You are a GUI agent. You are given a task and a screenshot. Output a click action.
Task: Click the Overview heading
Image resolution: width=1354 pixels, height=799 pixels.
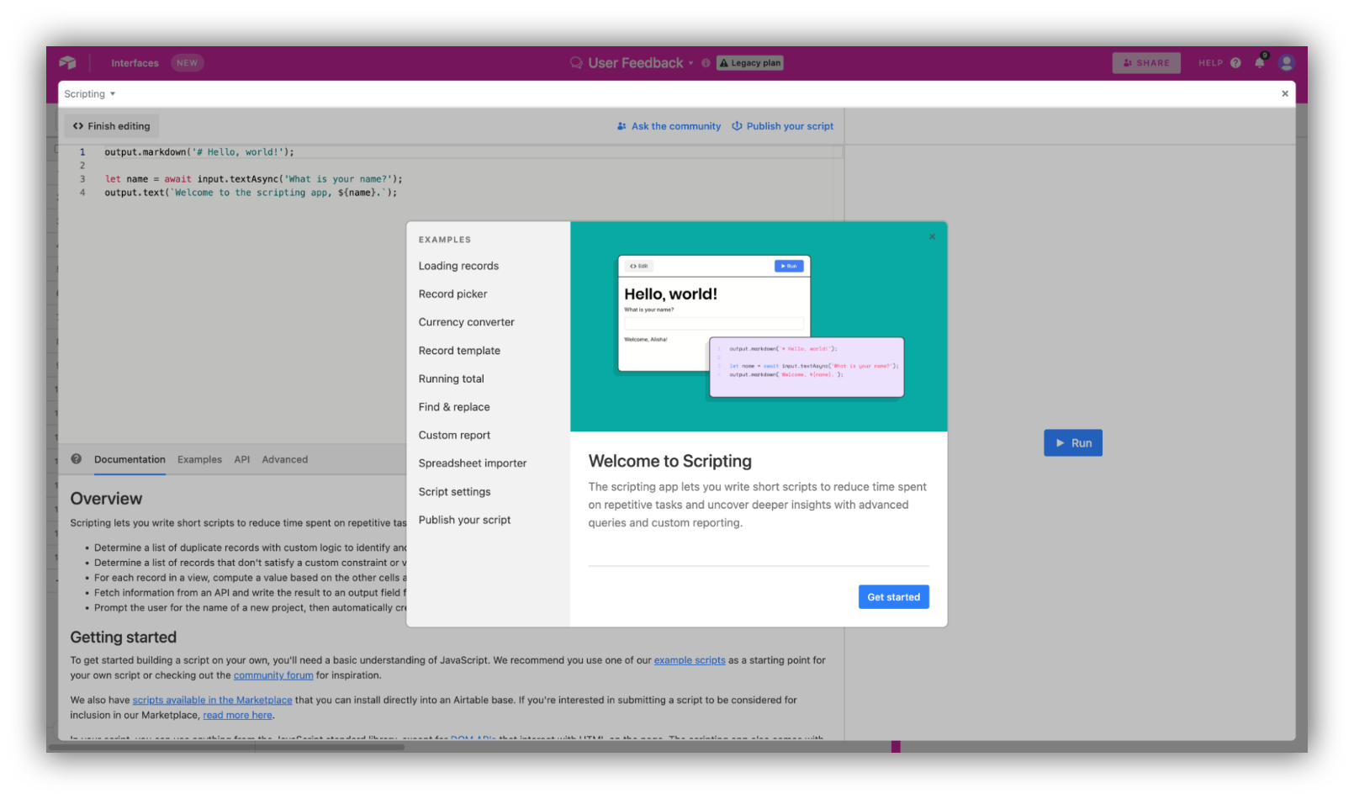click(106, 499)
